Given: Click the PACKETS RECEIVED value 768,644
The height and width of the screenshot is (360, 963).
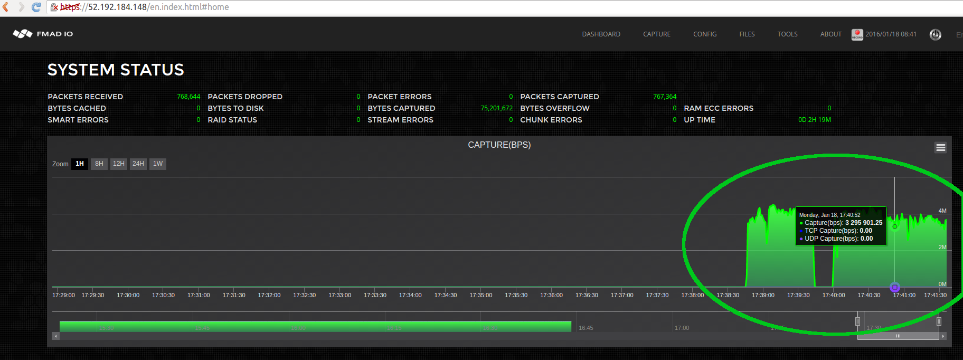Looking at the screenshot, I should (x=188, y=97).
